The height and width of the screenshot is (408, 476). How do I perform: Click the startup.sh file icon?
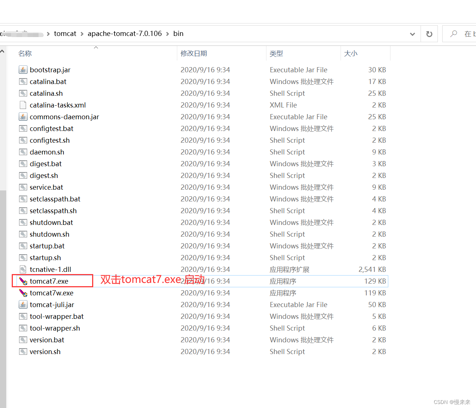(23, 258)
